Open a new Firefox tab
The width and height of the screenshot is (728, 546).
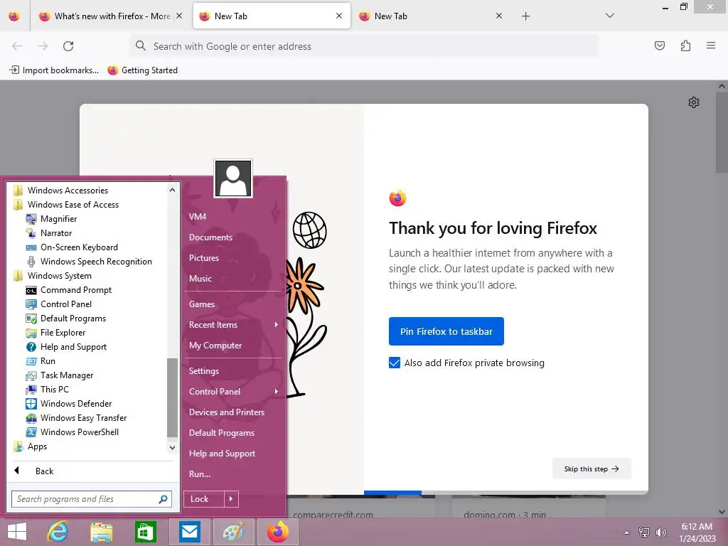coord(525,16)
